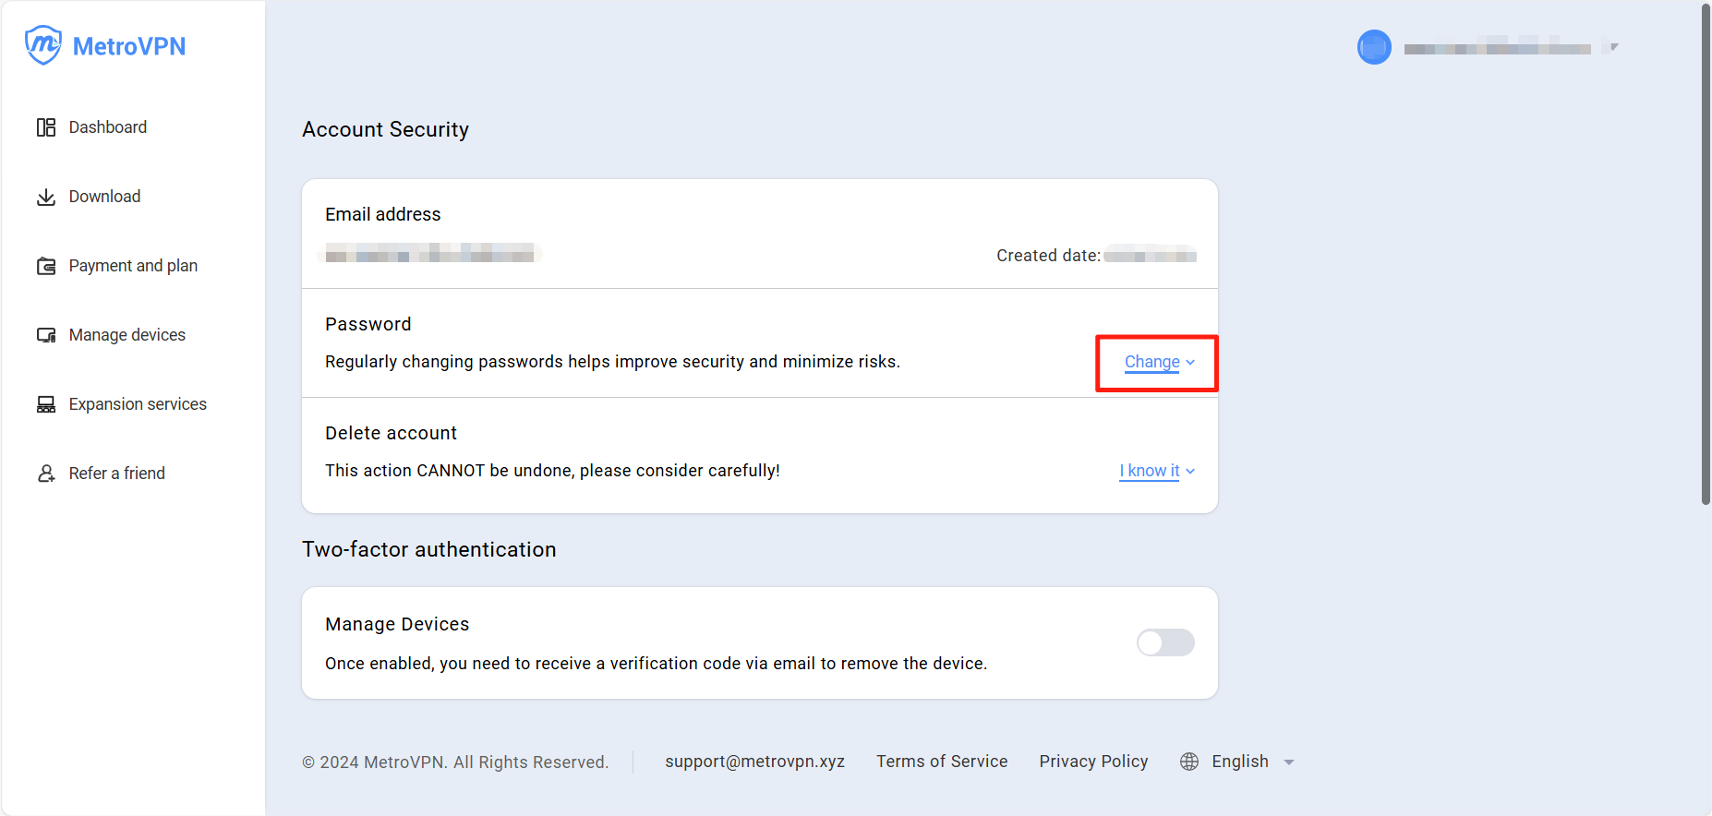Click the Download arrow icon in sidebar
This screenshot has width=1712, height=816.
46,197
